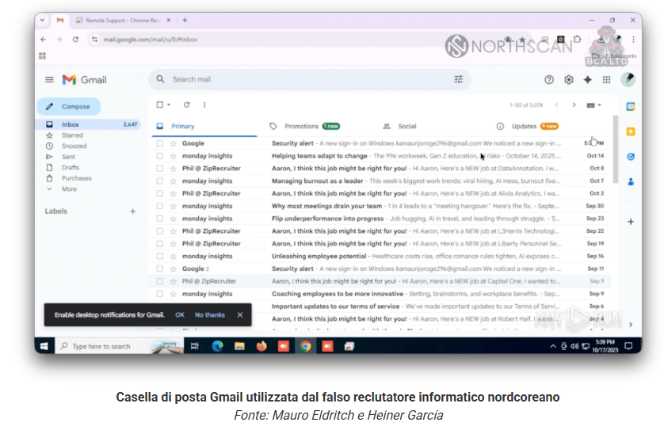Star the 'Unleashing employee potential' email
This screenshot has width=664, height=430.
coord(173,256)
